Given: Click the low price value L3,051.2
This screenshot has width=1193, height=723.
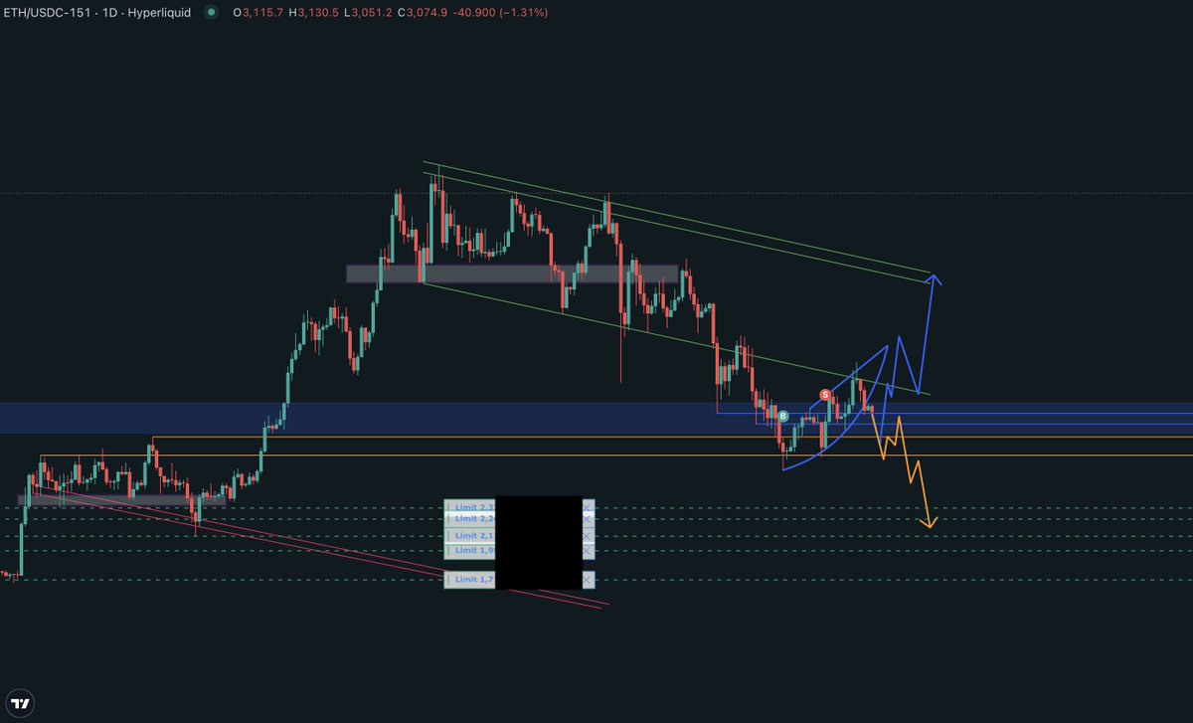Looking at the screenshot, I should [368, 12].
